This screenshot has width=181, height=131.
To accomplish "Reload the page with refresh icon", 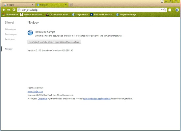I will point(14,10).
